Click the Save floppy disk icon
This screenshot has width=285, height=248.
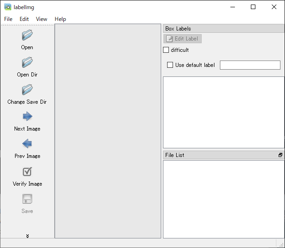(x=27, y=199)
